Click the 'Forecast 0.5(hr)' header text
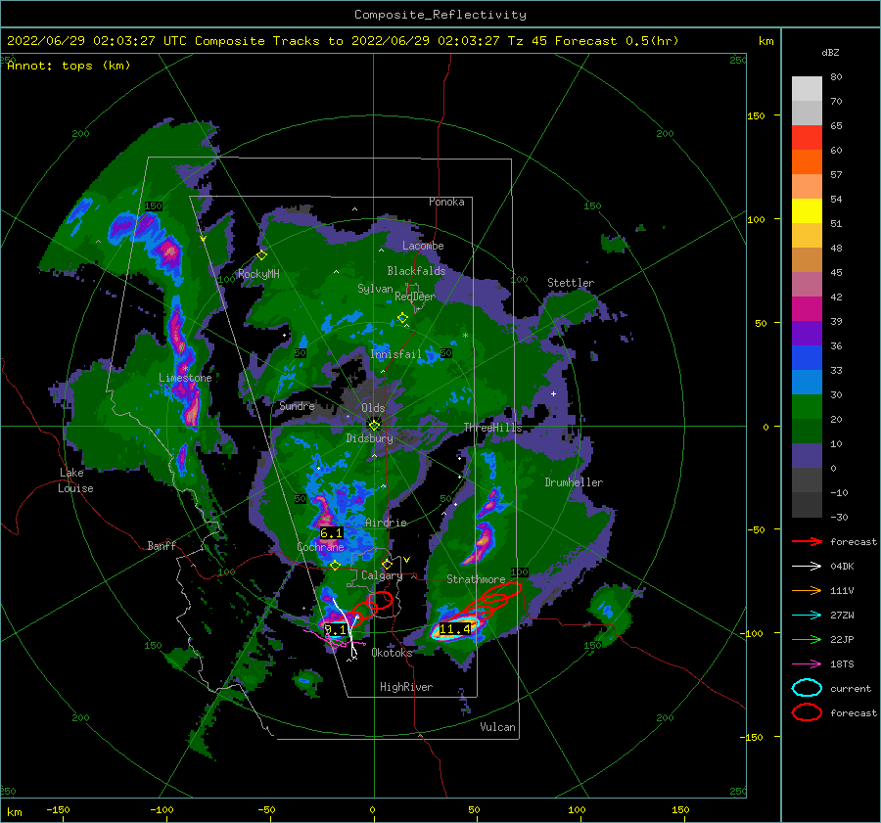Image resolution: width=881 pixels, height=823 pixels. click(x=617, y=41)
